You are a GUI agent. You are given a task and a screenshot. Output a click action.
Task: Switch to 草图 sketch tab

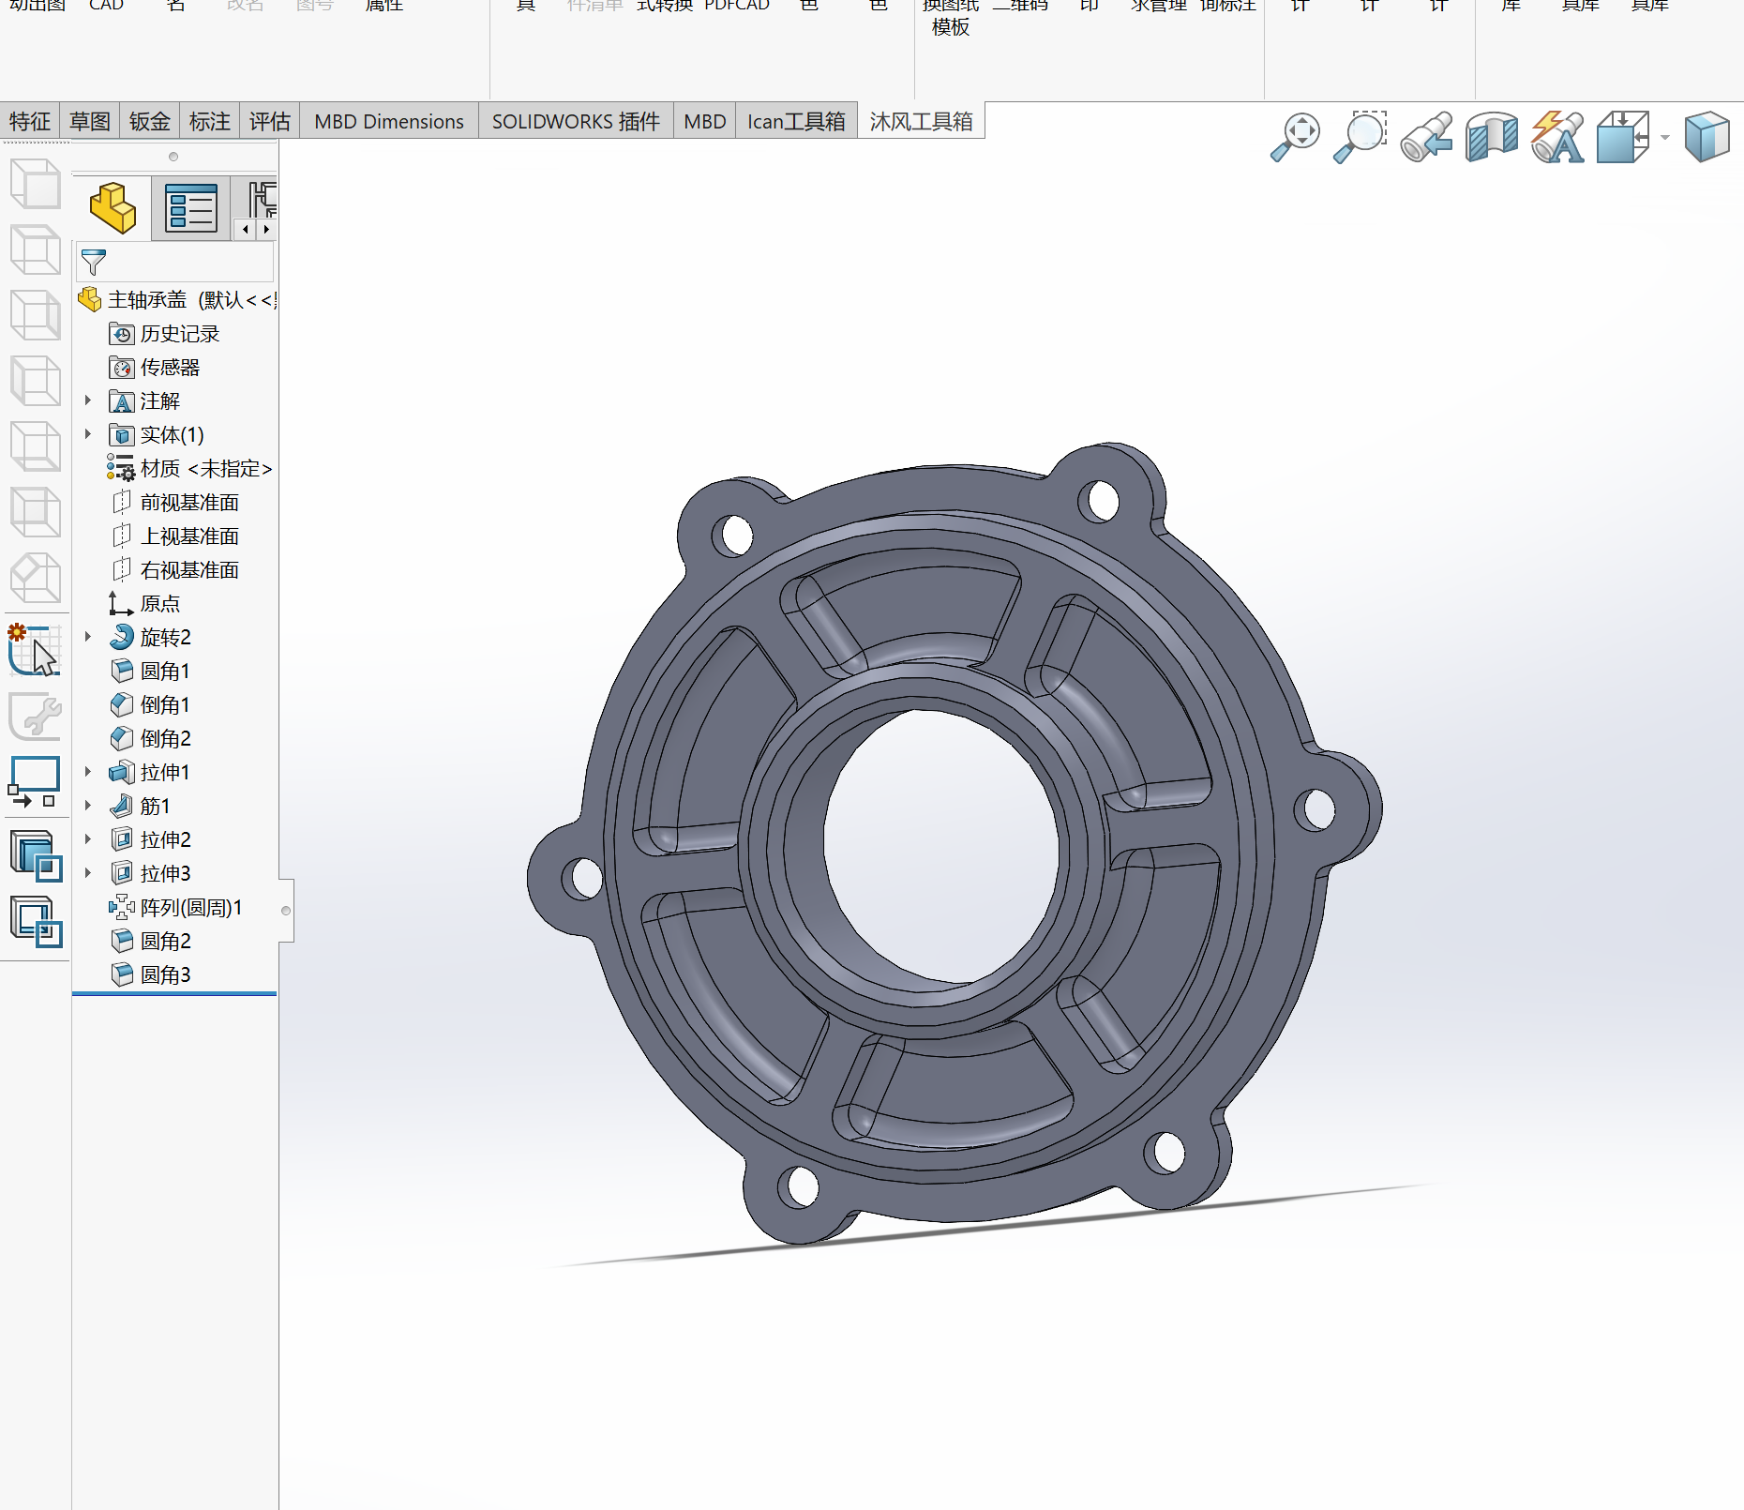[90, 121]
